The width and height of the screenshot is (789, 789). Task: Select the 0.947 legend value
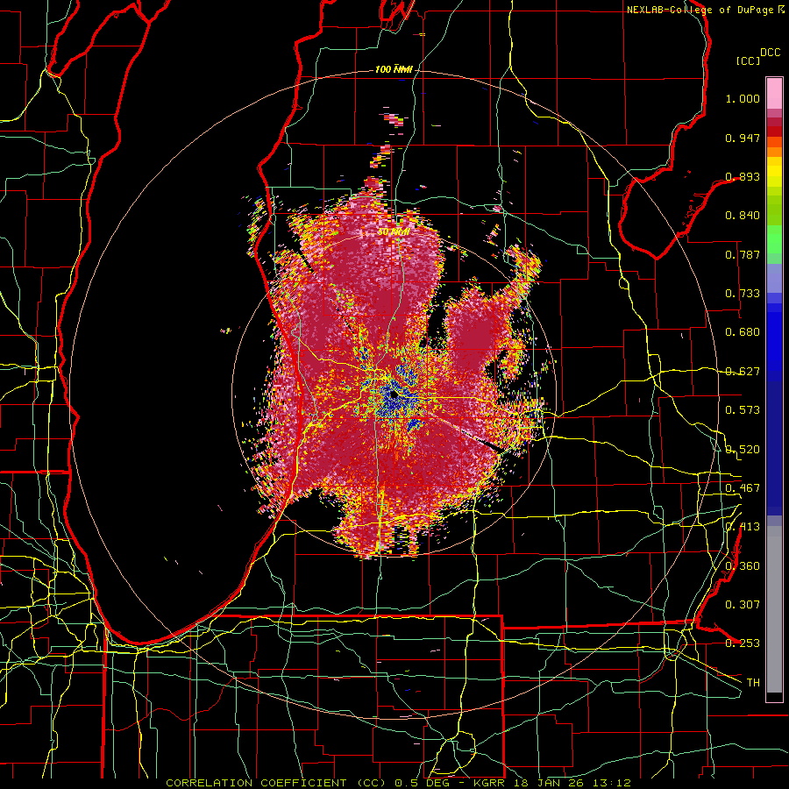(x=743, y=138)
